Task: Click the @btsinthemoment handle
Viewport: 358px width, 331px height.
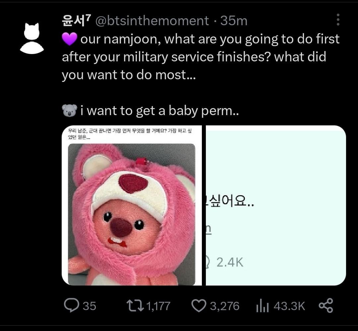Action: coord(152,21)
